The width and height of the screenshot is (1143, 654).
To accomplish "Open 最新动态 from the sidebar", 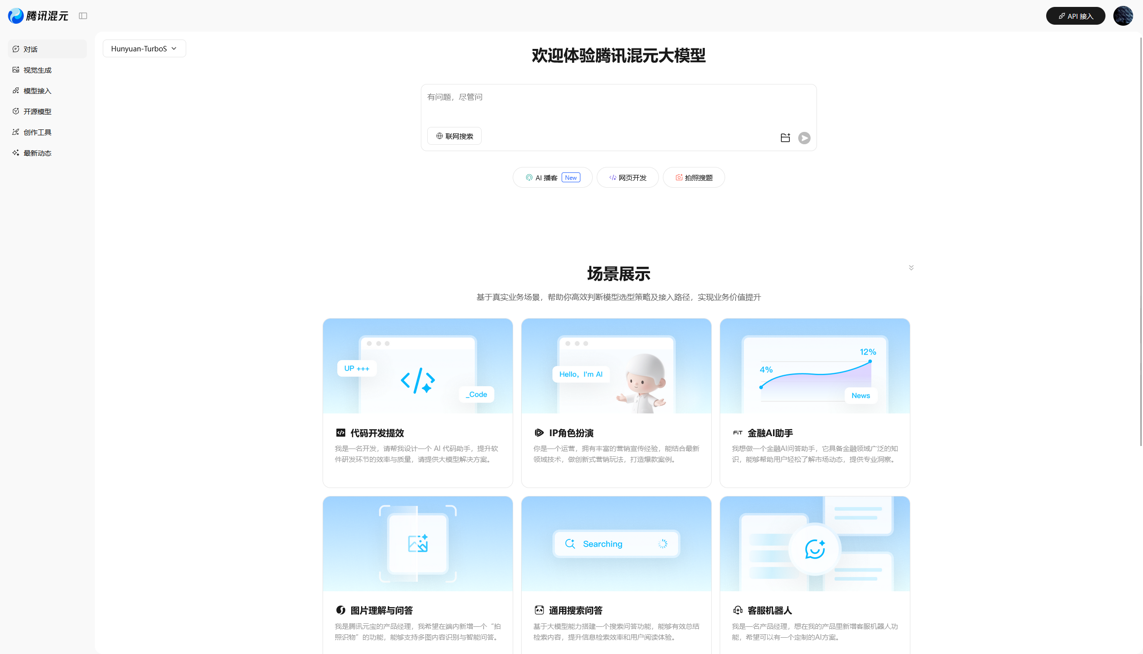I will click(x=37, y=153).
